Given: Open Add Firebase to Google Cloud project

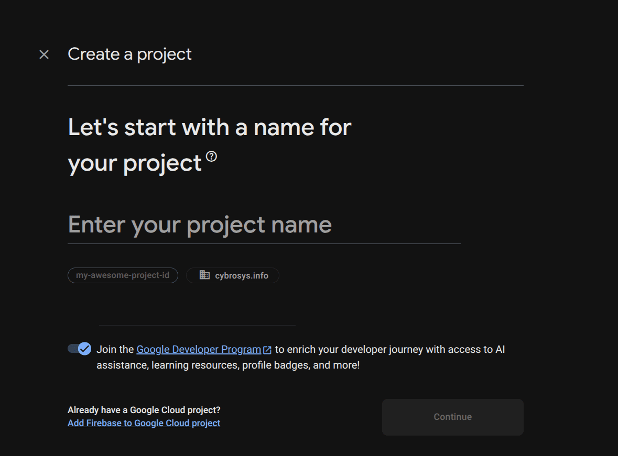Looking at the screenshot, I should click(x=144, y=423).
